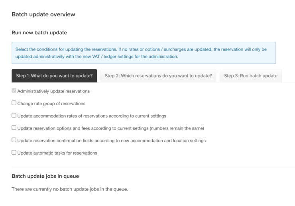The width and height of the screenshot is (295, 206).
Task: Click the 'no batch update jobs in the queue' message
Action: 70,189
